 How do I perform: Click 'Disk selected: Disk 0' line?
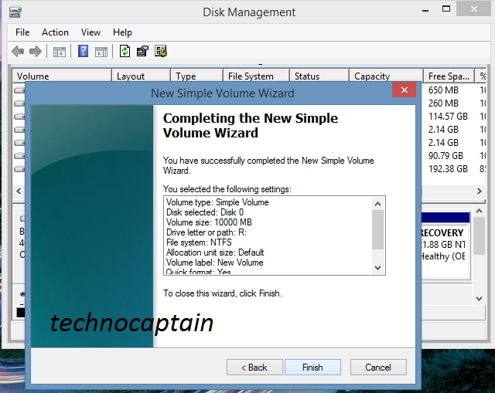point(205,212)
